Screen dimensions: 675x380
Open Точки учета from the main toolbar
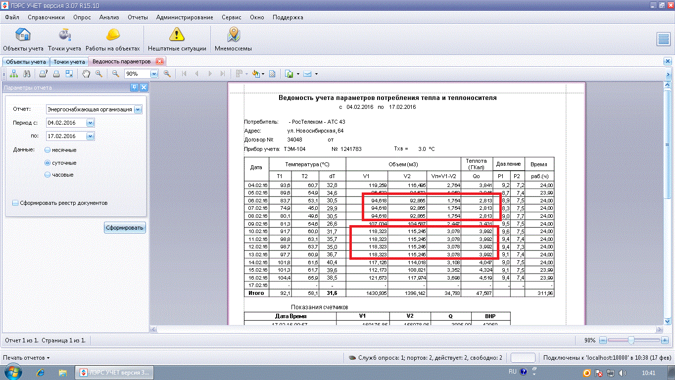(x=64, y=40)
